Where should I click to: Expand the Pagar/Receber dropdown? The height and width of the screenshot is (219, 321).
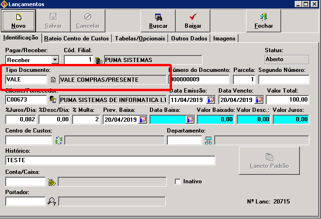point(55,60)
